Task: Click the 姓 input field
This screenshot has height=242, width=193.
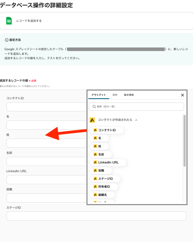Action: [x=46, y=143]
